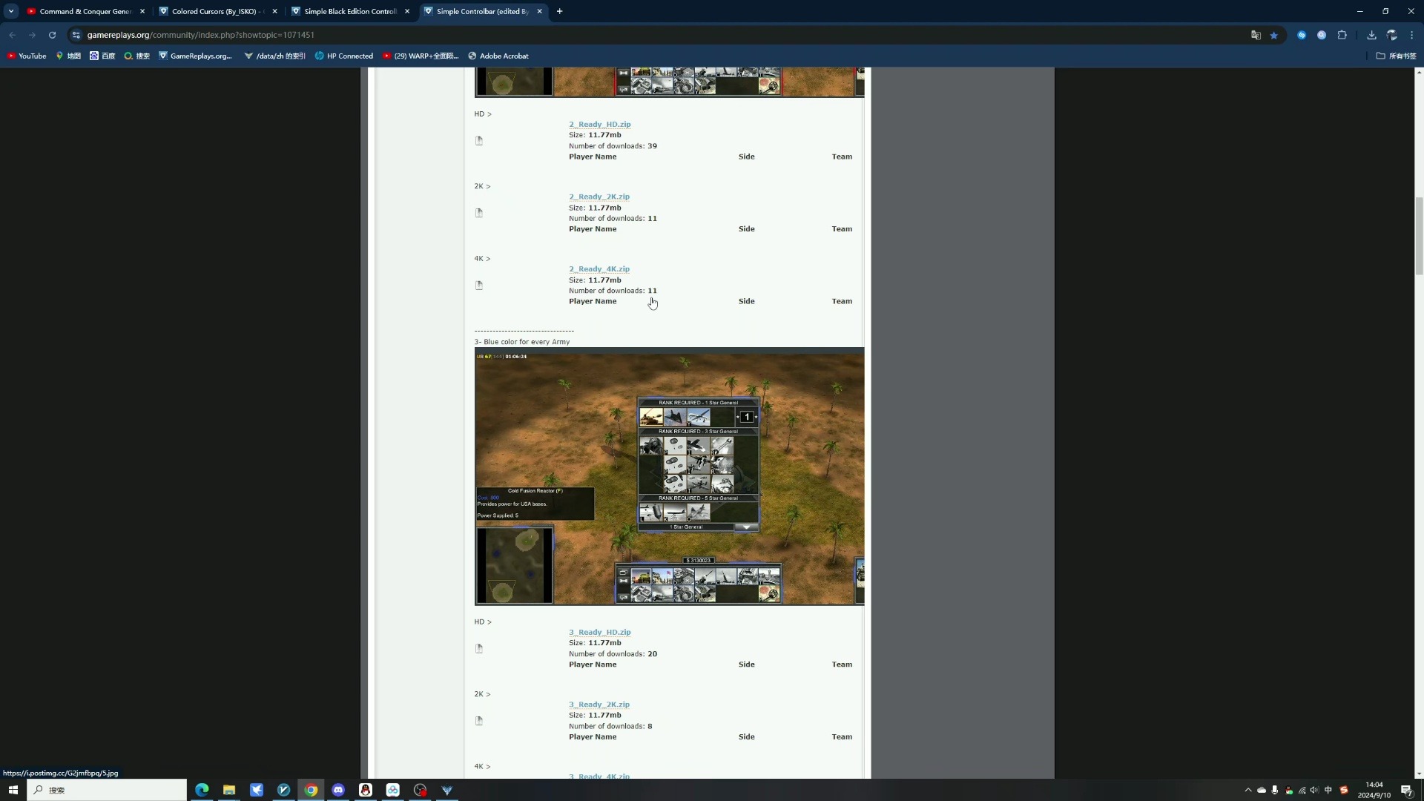Image resolution: width=1424 pixels, height=801 pixels.
Task: Switch to Command & Conquer Generals tab
Action: (85, 11)
